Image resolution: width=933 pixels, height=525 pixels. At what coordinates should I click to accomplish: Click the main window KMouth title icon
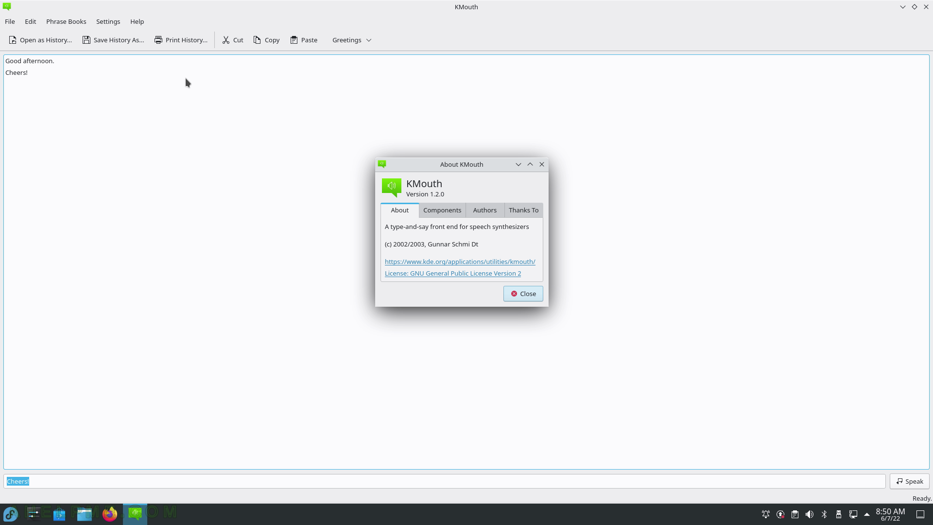(7, 7)
